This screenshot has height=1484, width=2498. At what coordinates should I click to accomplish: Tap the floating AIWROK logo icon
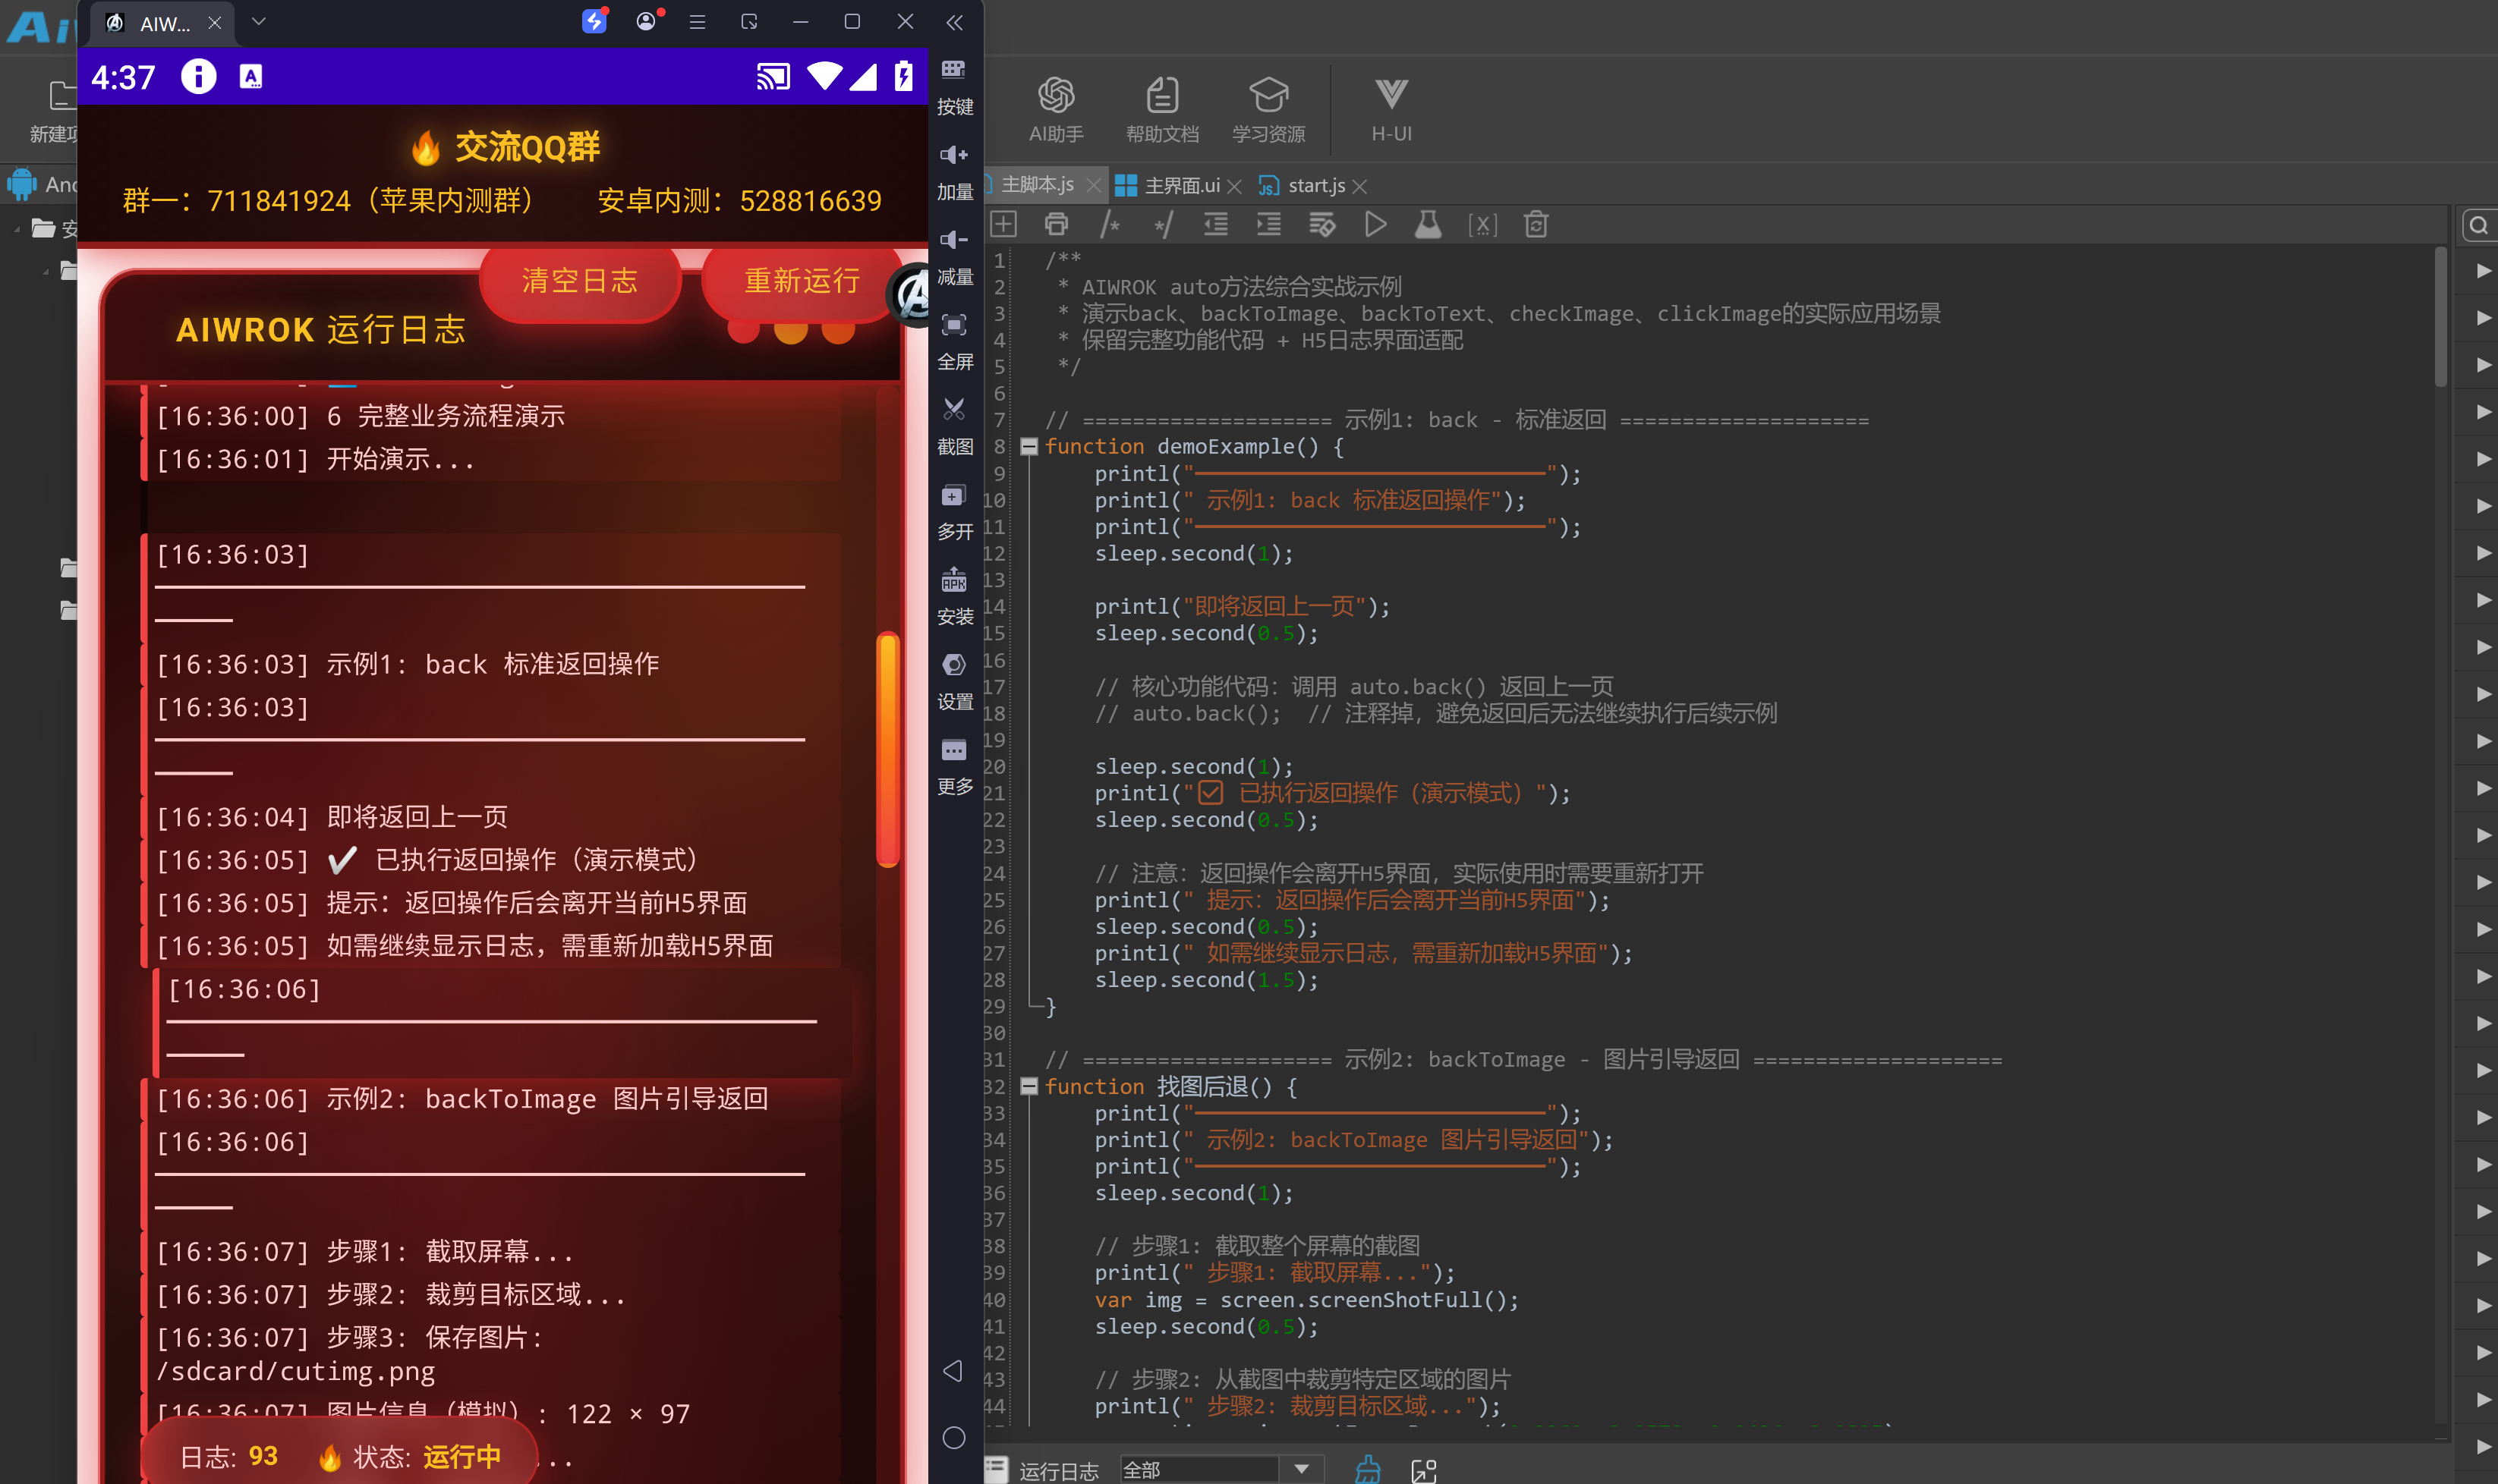(x=910, y=296)
